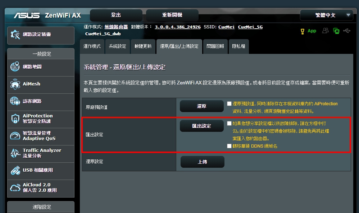Image resolution: width=359 pixels, height=213 pixels.
Task: Click the 原廠預設值 row label
Action: [x=97, y=107]
